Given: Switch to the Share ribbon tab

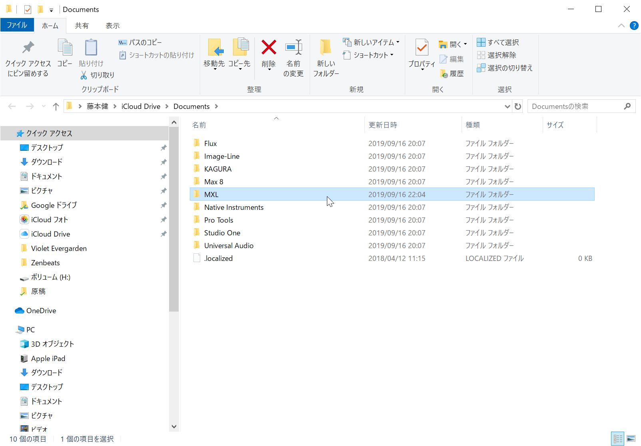Looking at the screenshot, I should (82, 26).
